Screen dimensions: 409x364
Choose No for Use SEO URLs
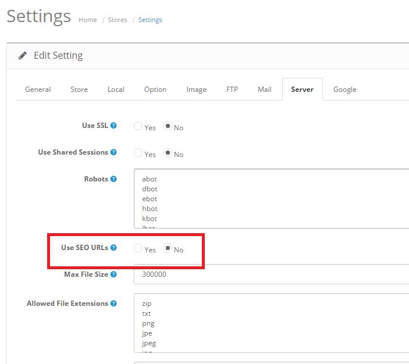click(x=168, y=248)
